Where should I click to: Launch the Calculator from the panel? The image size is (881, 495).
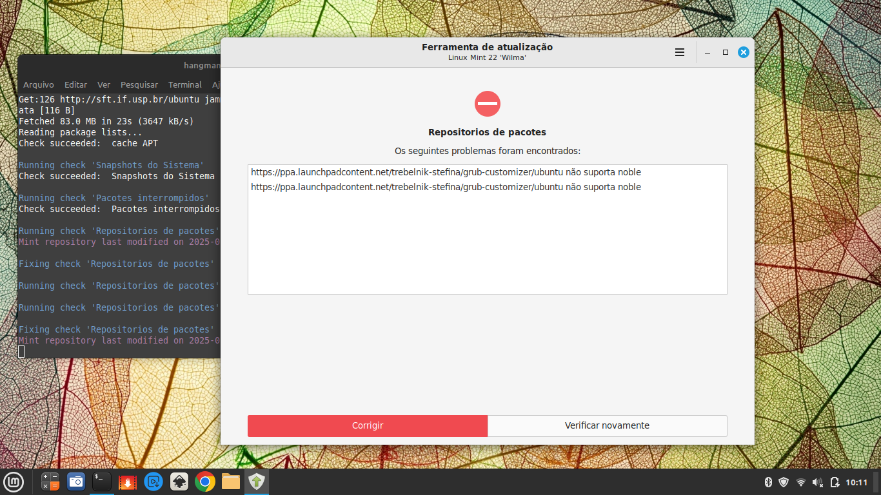pos(50,481)
